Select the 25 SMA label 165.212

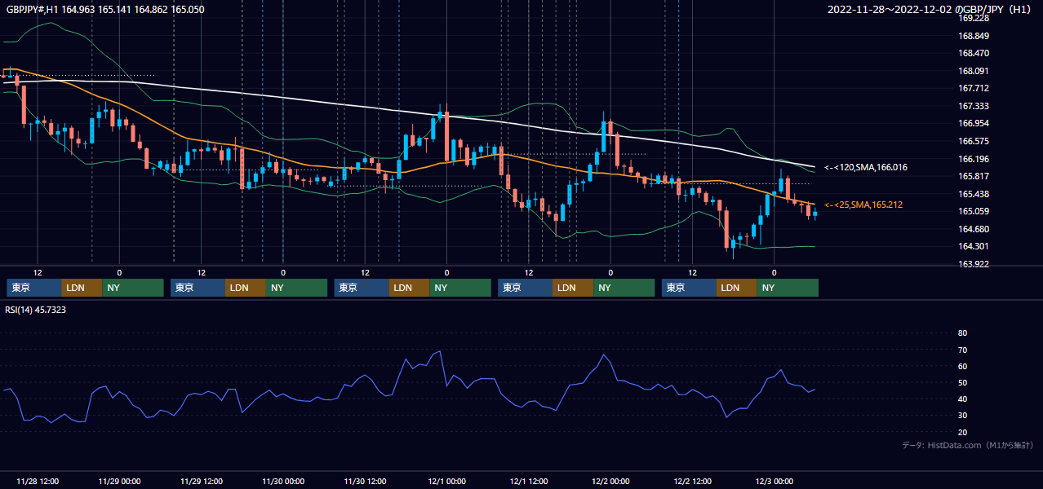863,205
